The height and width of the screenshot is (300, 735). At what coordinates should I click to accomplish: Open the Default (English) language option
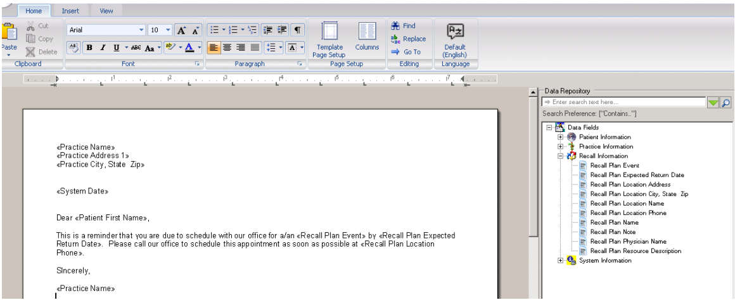coord(455,40)
